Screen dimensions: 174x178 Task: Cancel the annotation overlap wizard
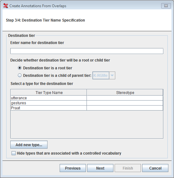[x=155, y=168]
